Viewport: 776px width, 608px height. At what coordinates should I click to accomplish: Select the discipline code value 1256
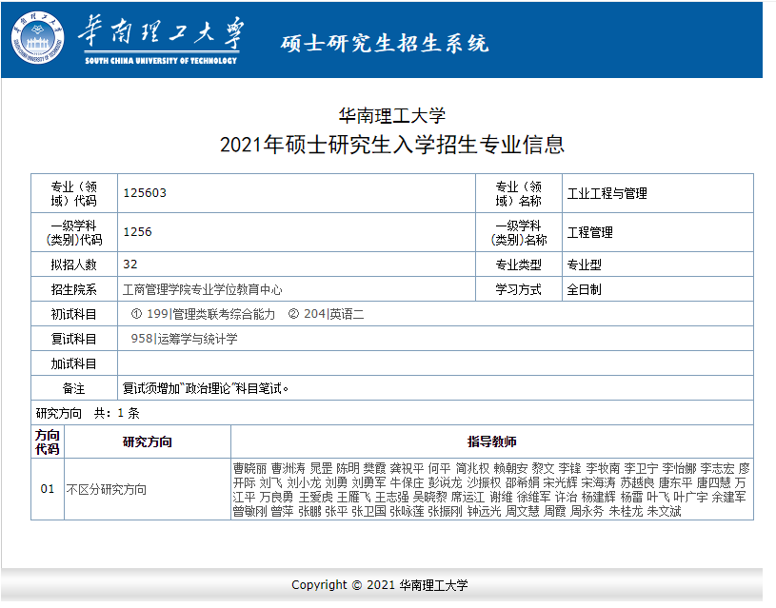click(137, 232)
